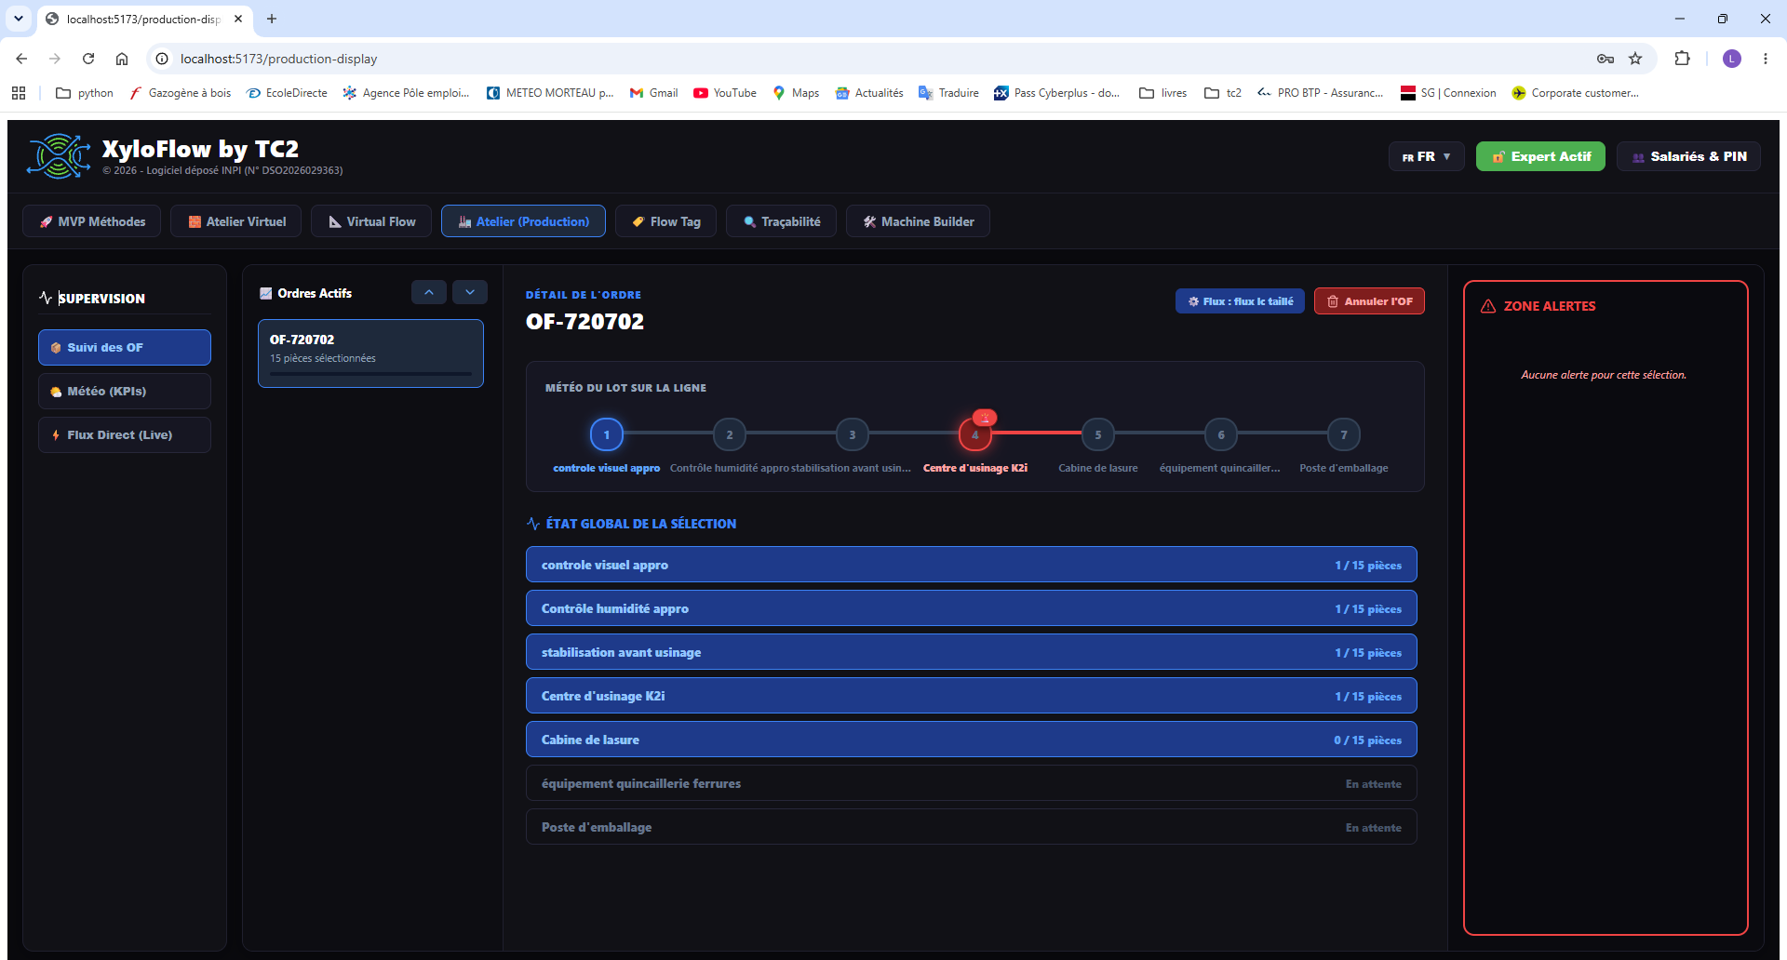
Task: Select the OF-720702 active order card
Action: [x=370, y=353]
